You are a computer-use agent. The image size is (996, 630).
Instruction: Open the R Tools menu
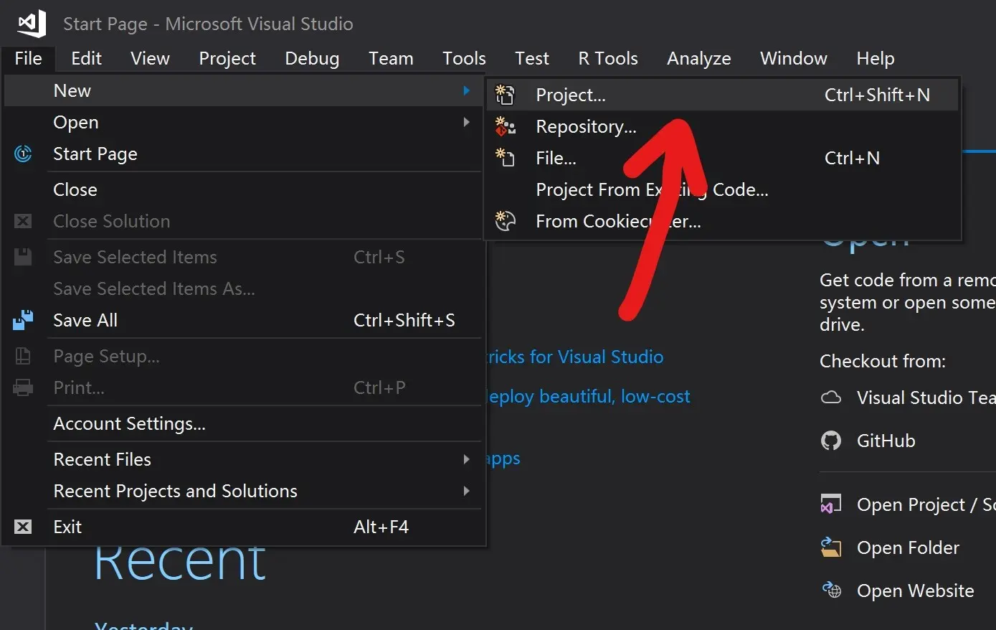point(608,58)
